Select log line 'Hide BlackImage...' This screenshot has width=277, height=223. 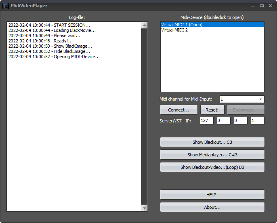[x=49, y=51]
